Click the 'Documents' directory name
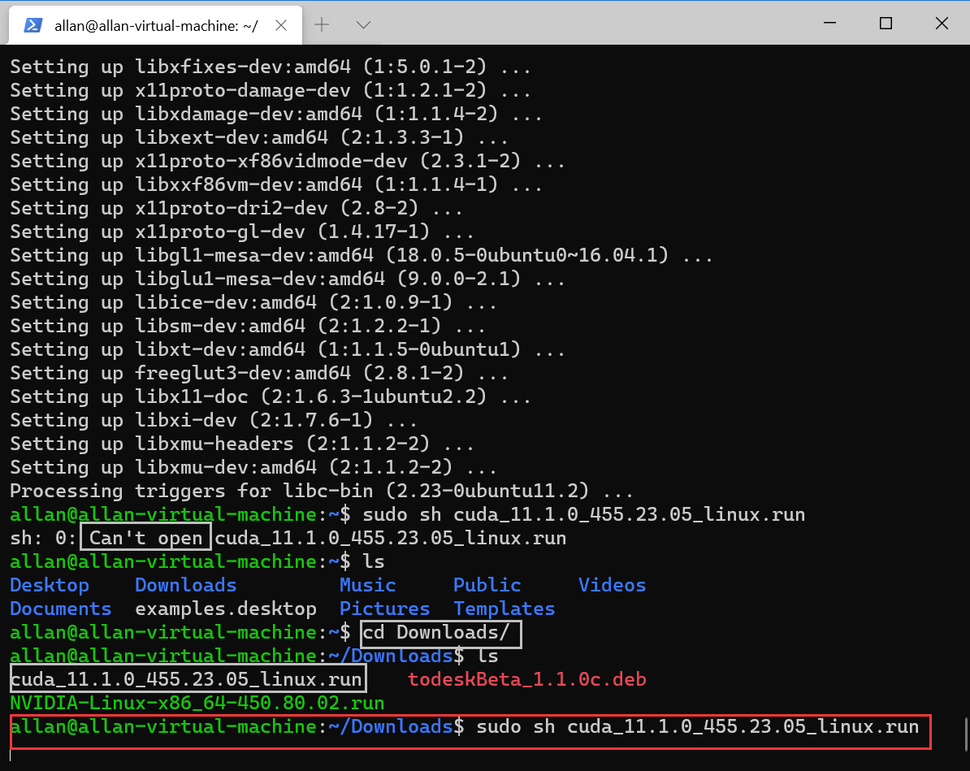 tap(61, 609)
